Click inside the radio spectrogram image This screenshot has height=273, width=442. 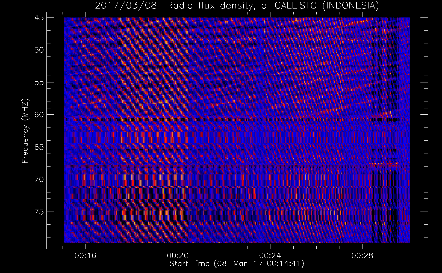[x=237, y=130]
